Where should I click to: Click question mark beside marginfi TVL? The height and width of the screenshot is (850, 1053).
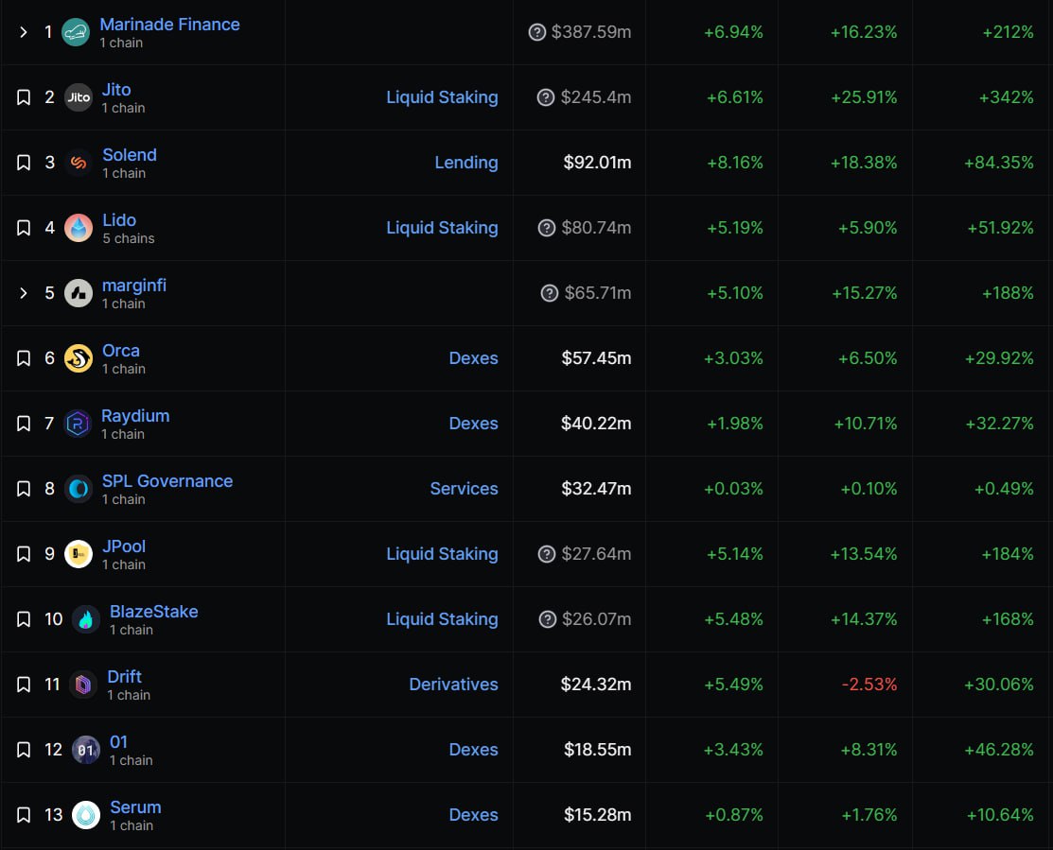pos(550,293)
